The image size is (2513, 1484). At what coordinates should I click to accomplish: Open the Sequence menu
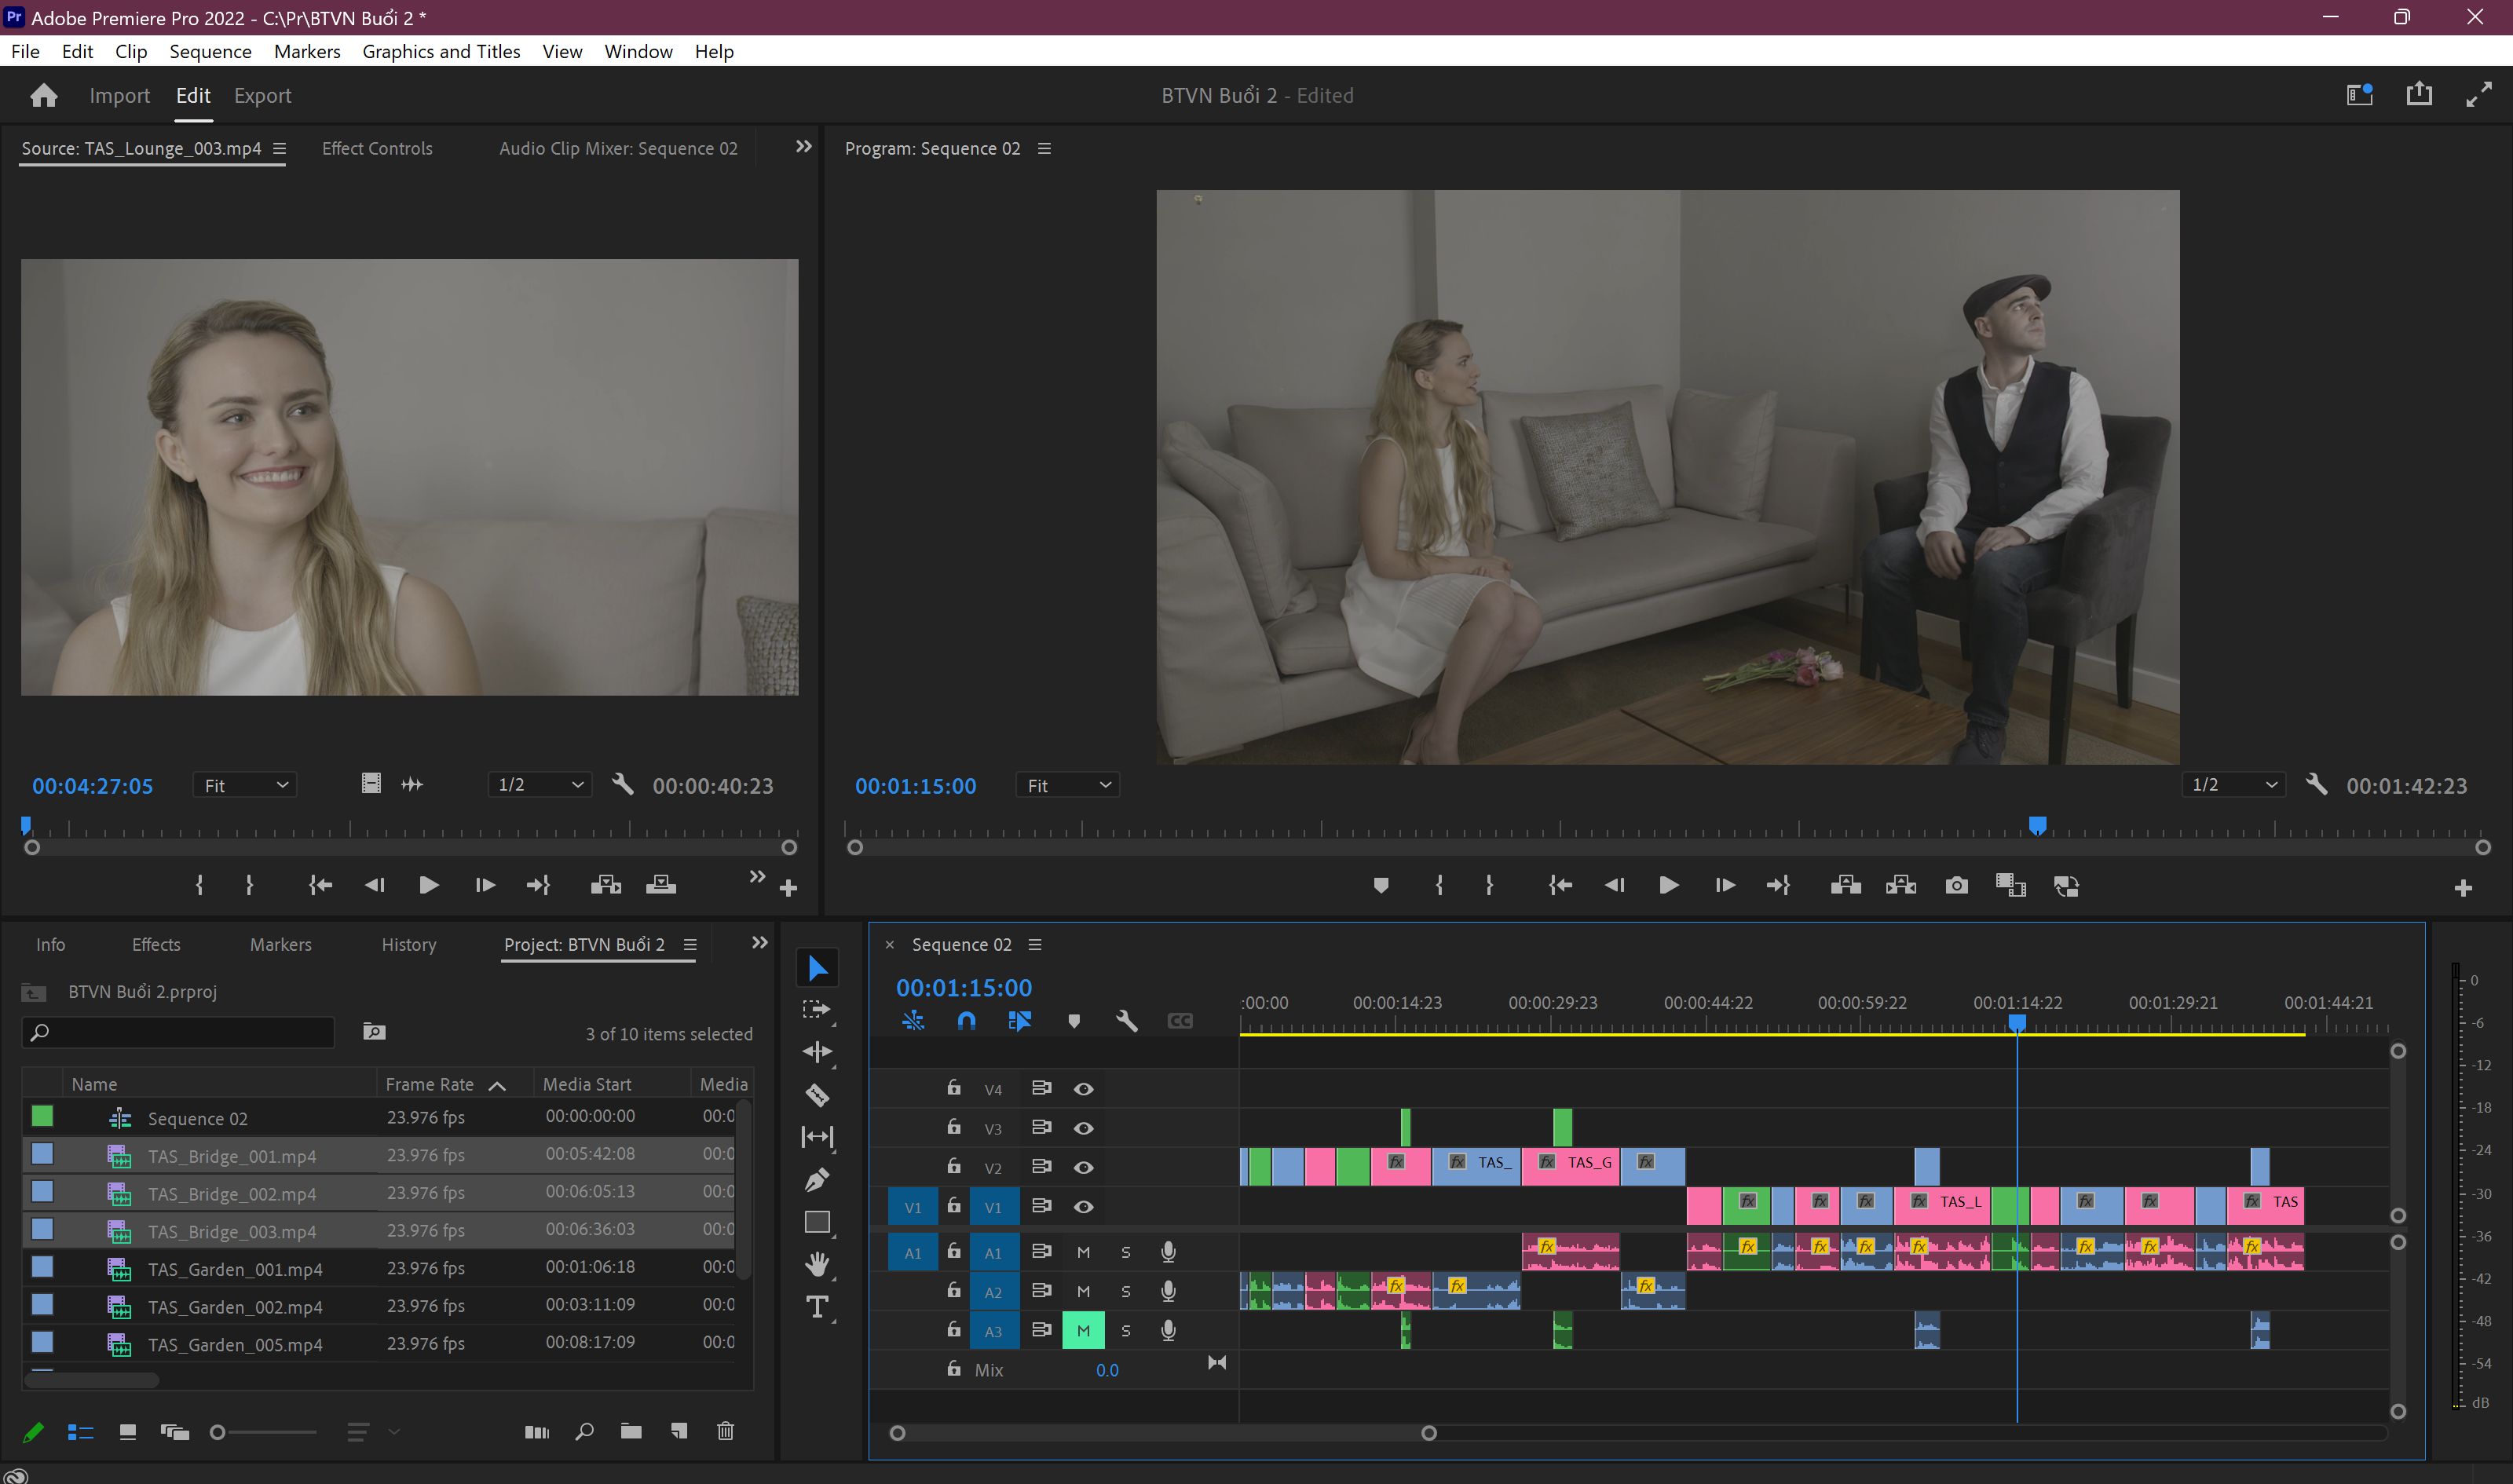(210, 52)
